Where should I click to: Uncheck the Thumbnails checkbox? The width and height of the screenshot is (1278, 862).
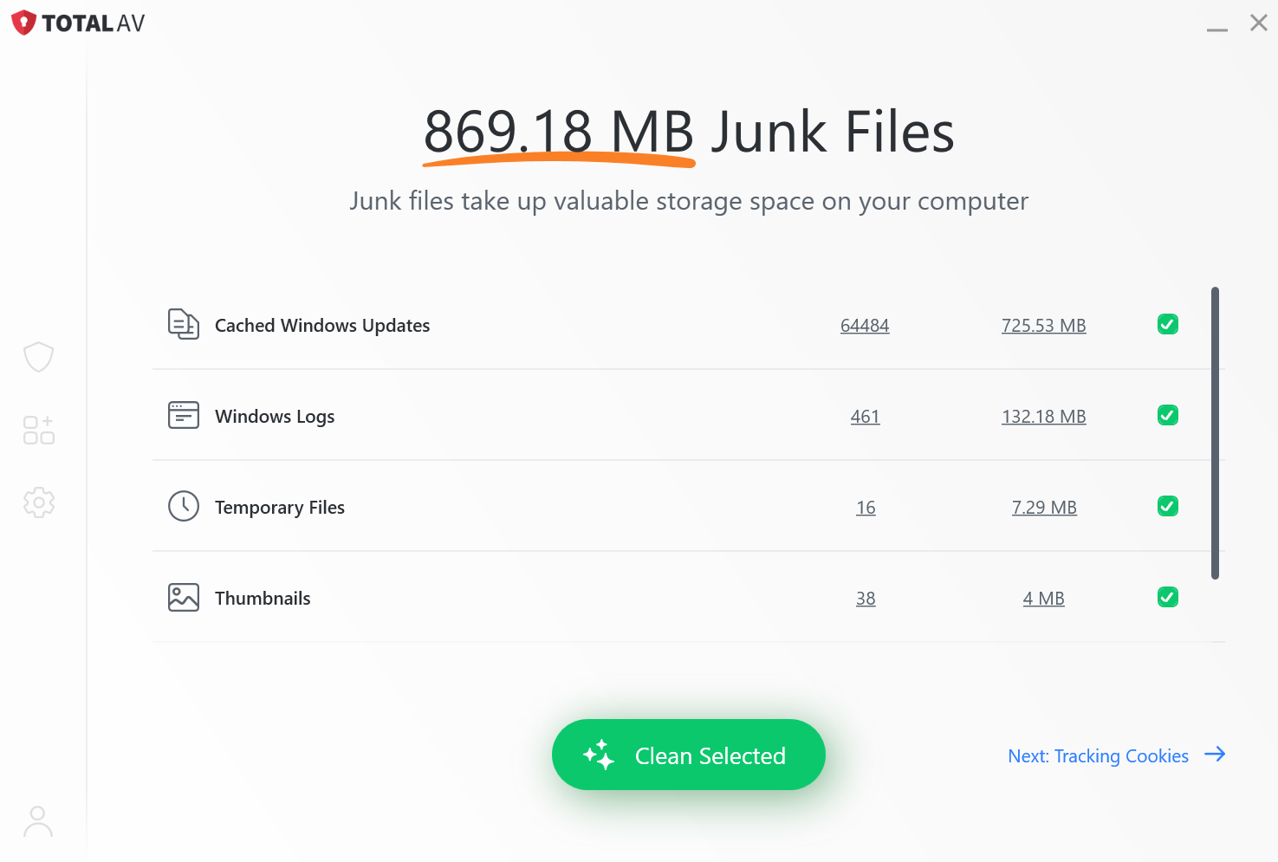[x=1168, y=598]
